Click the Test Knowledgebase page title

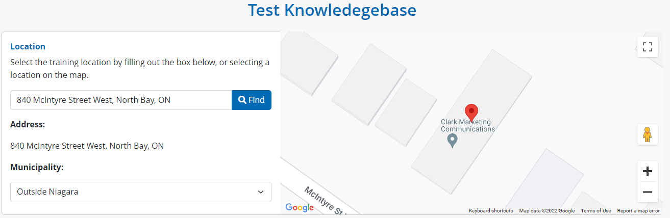click(332, 10)
